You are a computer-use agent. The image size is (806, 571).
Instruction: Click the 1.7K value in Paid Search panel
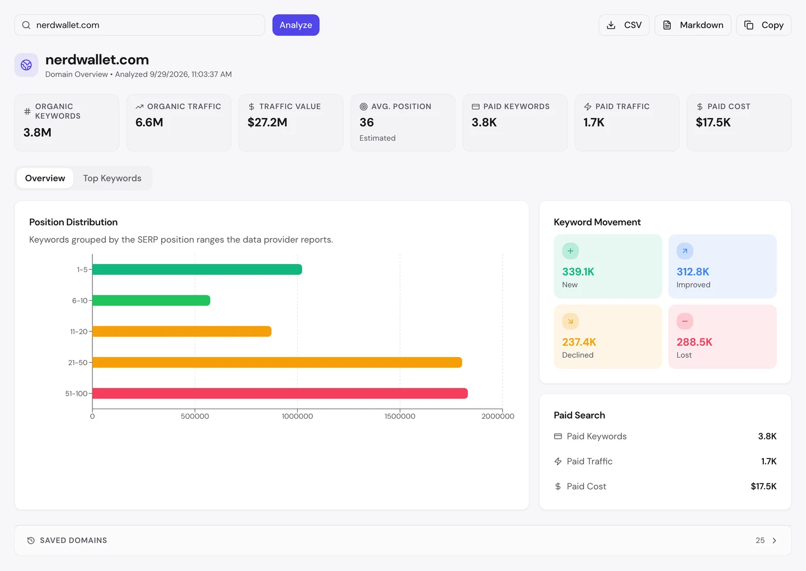tap(769, 461)
